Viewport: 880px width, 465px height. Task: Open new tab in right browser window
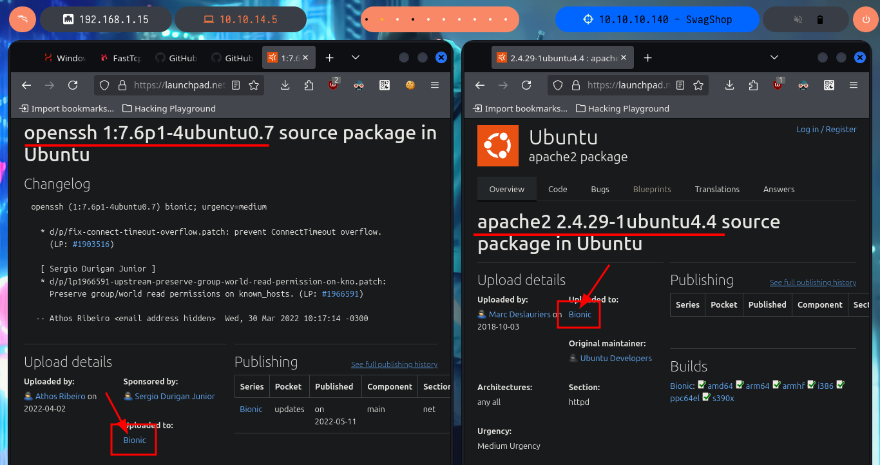click(x=647, y=58)
